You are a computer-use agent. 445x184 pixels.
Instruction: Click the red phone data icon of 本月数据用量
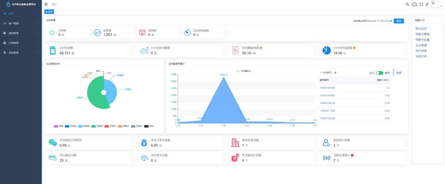(235, 50)
